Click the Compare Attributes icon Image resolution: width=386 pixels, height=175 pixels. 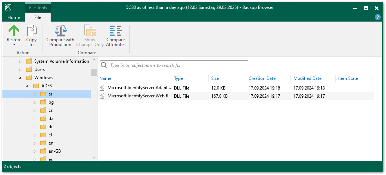point(116,30)
